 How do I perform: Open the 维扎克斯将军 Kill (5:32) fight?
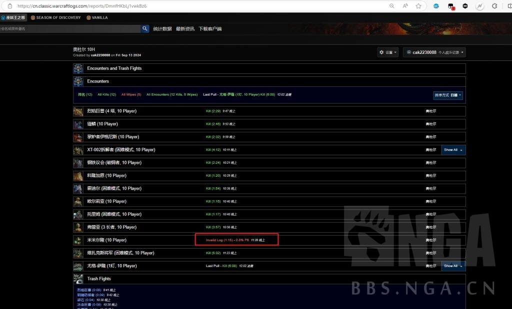point(213,253)
